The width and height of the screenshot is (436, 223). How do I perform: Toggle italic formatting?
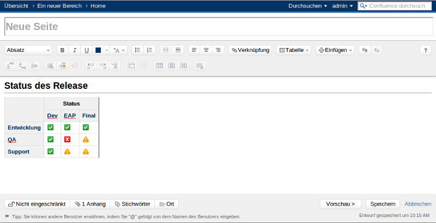click(x=75, y=50)
